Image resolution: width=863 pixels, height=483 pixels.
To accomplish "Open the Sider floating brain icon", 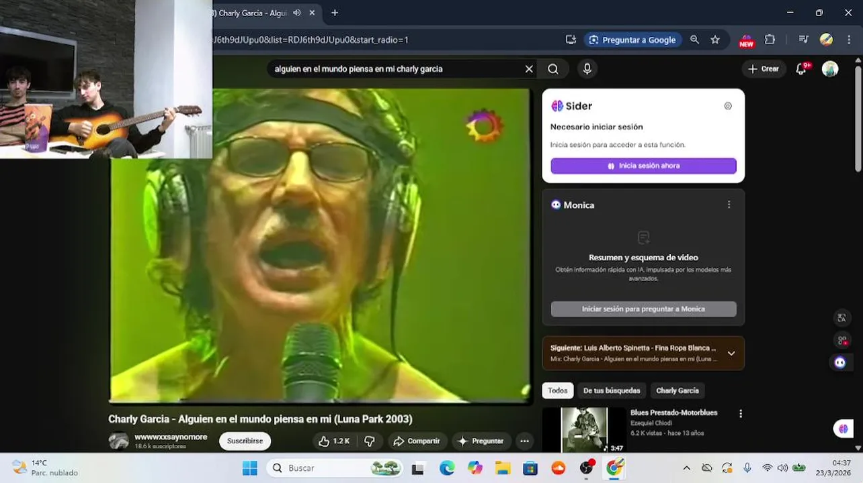I will pyautogui.click(x=844, y=429).
